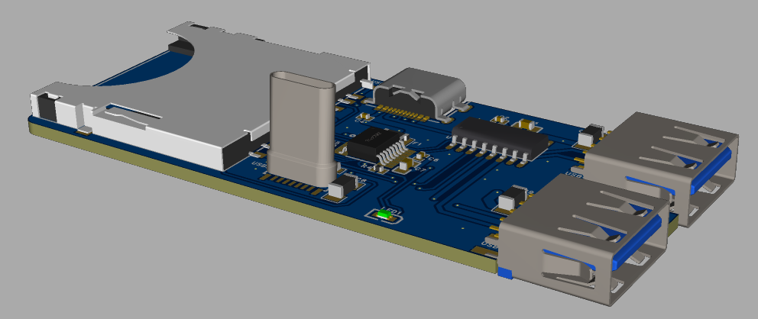Select the horizontal USB-C receptacle

(419, 92)
